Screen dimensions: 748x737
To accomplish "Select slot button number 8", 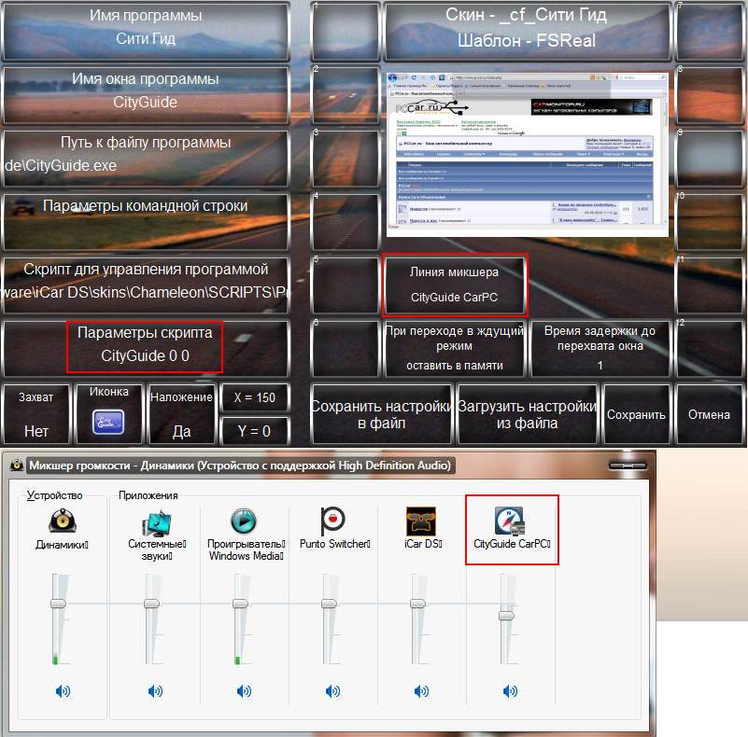I will tap(709, 95).
